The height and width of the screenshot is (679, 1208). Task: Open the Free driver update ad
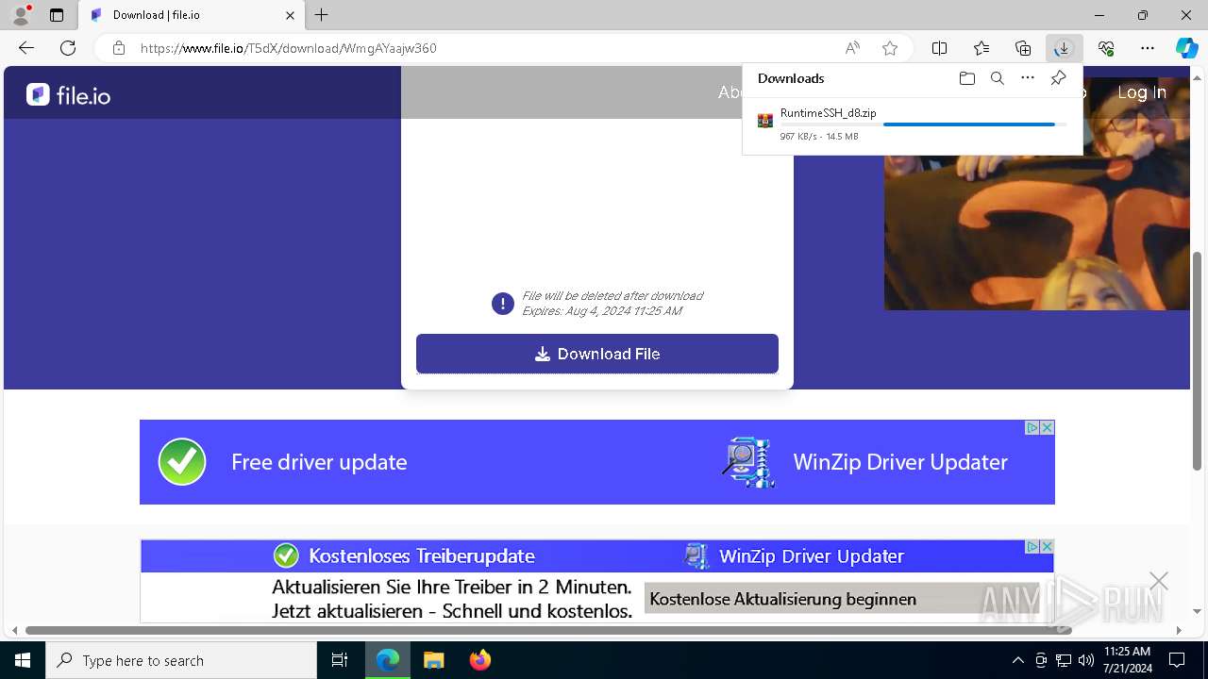tap(597, 462)
